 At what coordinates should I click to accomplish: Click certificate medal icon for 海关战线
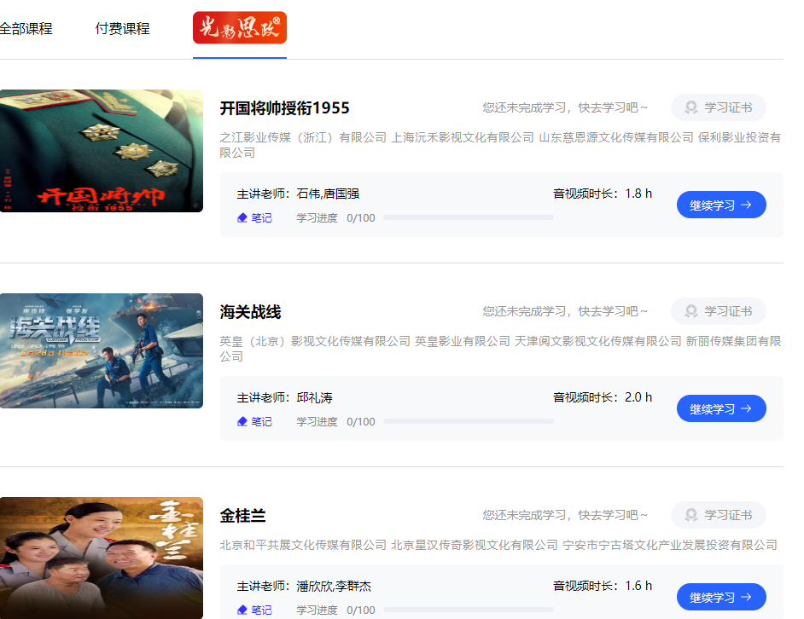(x=691, y=312)
